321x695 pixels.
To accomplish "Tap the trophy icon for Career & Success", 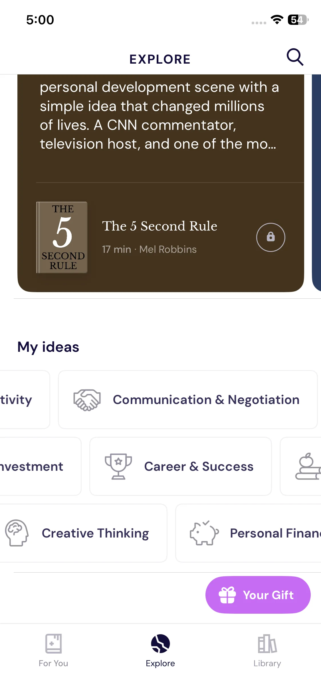I will (x=118, y=466).
